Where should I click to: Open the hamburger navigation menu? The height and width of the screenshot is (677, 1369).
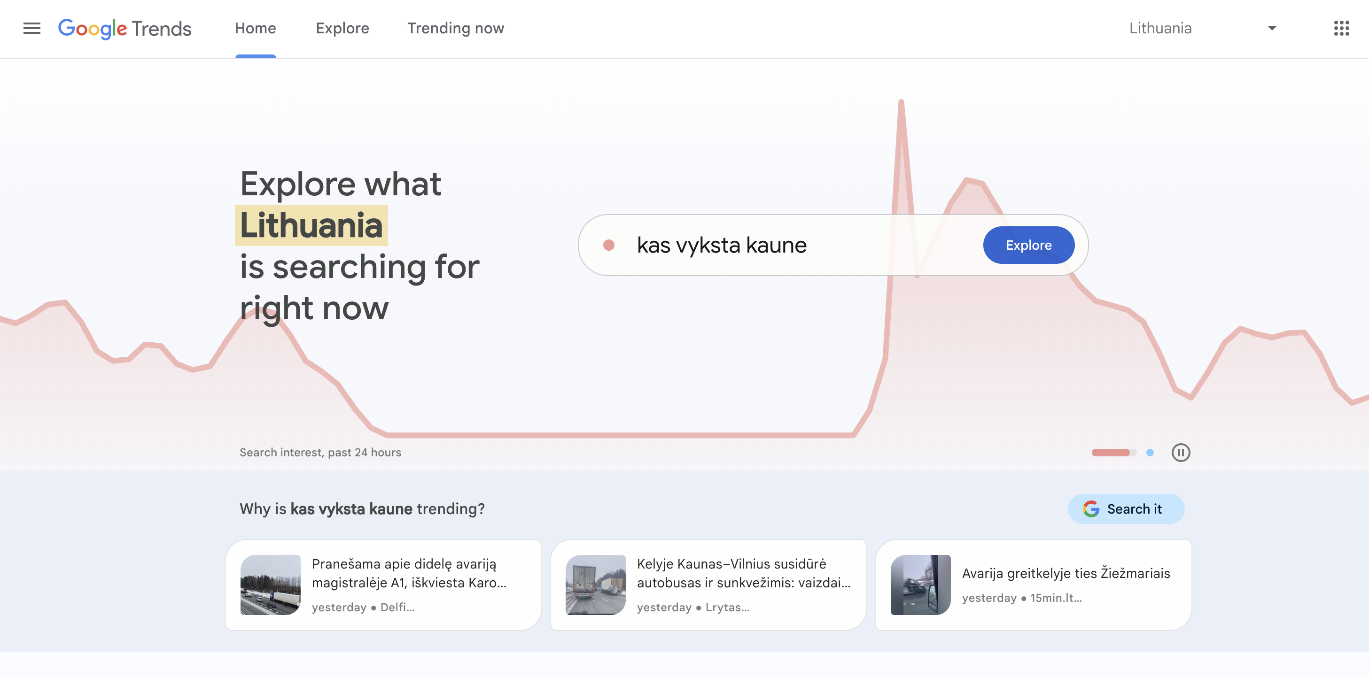click(x=31, y=28)
